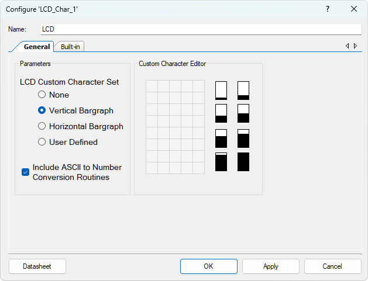Choose the Horizontal Bargraph radio button
The image size is (368, 281).
tap(42, 126)
